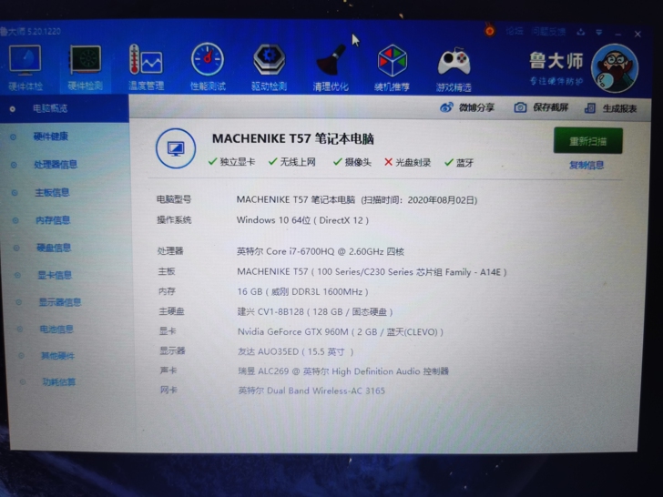Open network card link Dual Band Wireless-AC 3165
Viewport: 663px width, 497px height.
311,390
